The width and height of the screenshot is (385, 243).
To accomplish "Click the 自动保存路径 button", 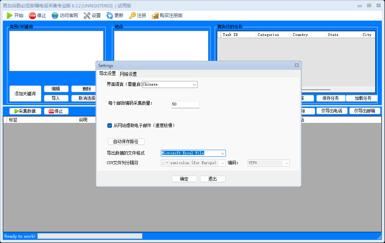I will 126,141.
